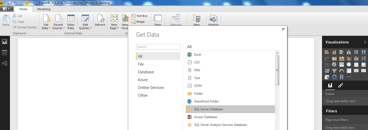Select the All category

point(158,56)
